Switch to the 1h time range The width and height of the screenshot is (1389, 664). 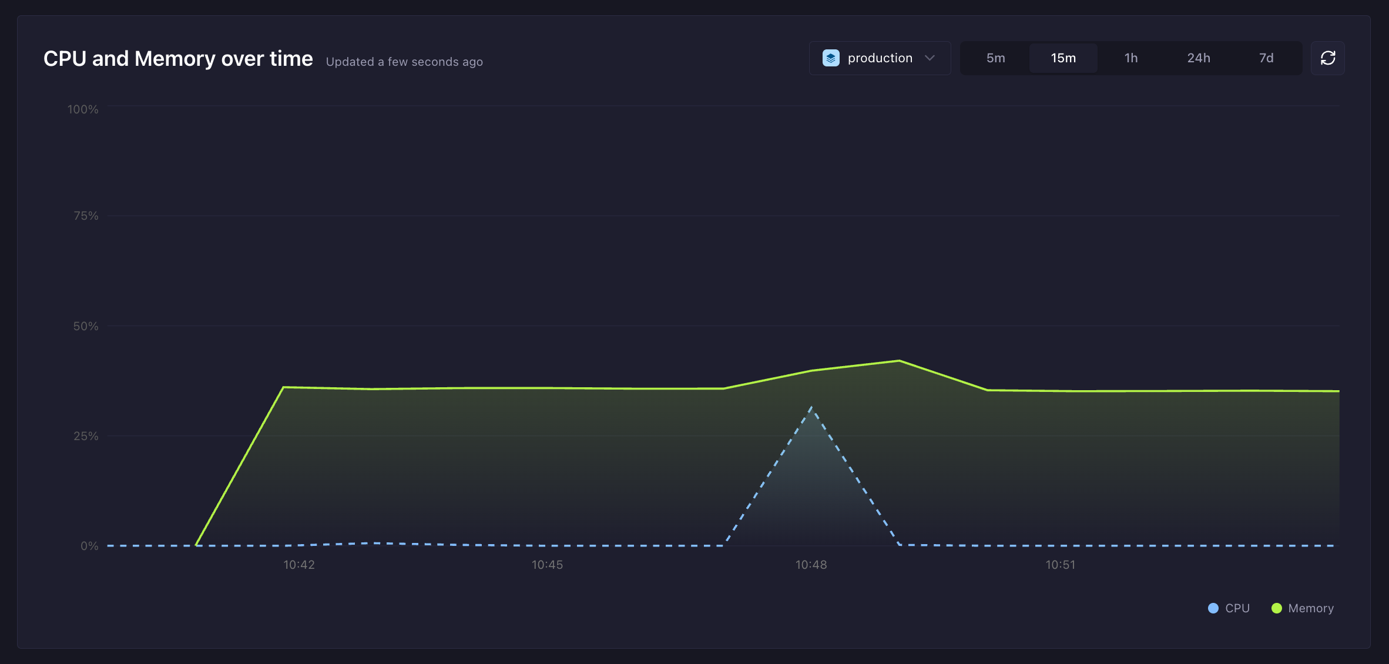pyautogui.click(x=1131, y=58)
